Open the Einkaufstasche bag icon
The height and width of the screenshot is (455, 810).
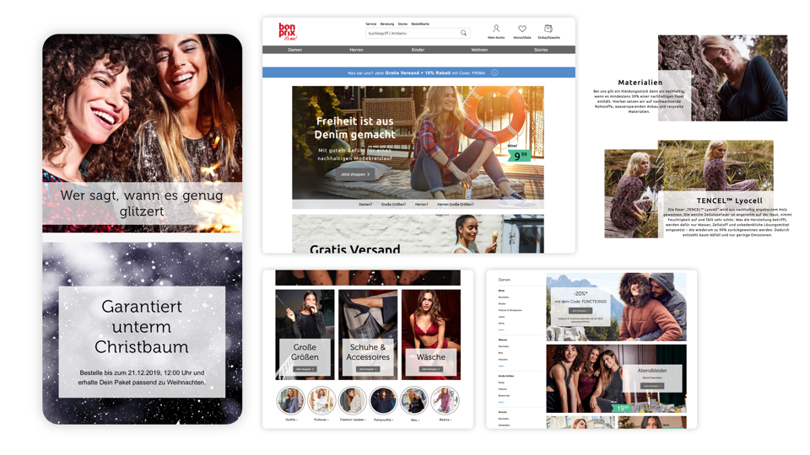pos(548,29)
